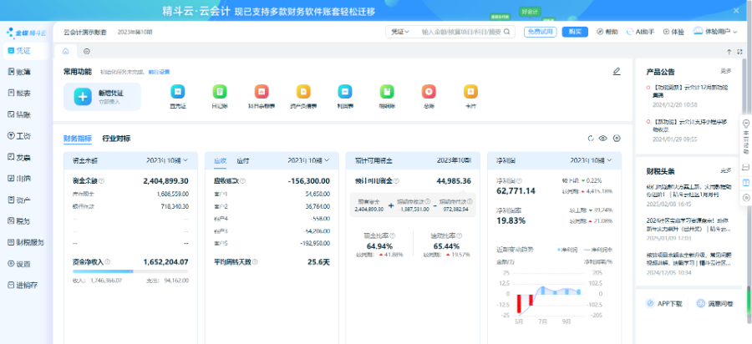The height and width of the screenshot is (344, 752).
Task: Click the help icon beside 平均周转天数
Action: pyautogui.click(x=255, y=262)
